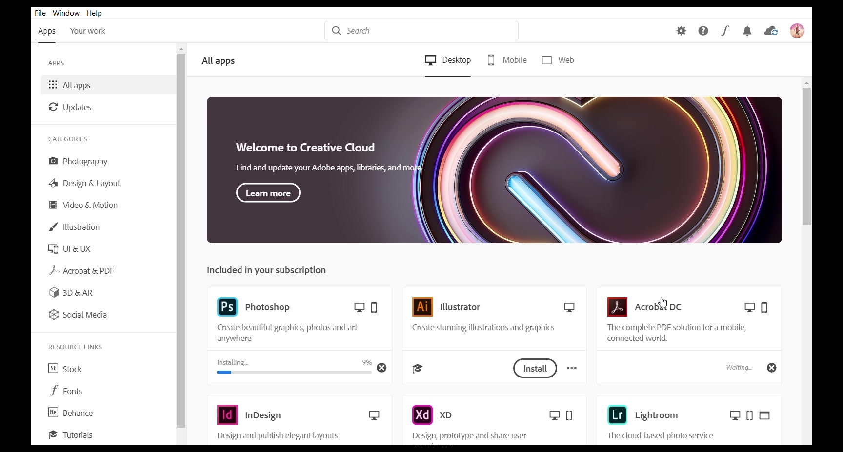
Task: Cancel the waiting Acrobat DC install
Action: click(x=771, y=368)
